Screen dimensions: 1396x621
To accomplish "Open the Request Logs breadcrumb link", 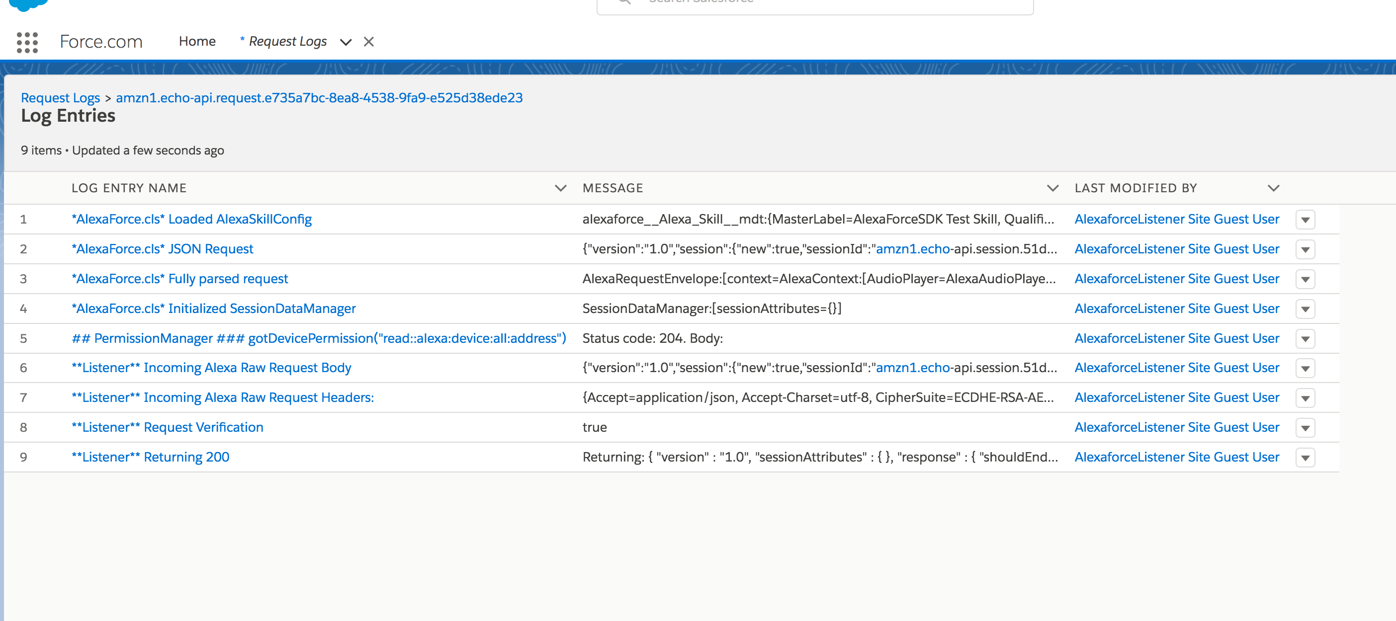I will [x=60, y=97].
